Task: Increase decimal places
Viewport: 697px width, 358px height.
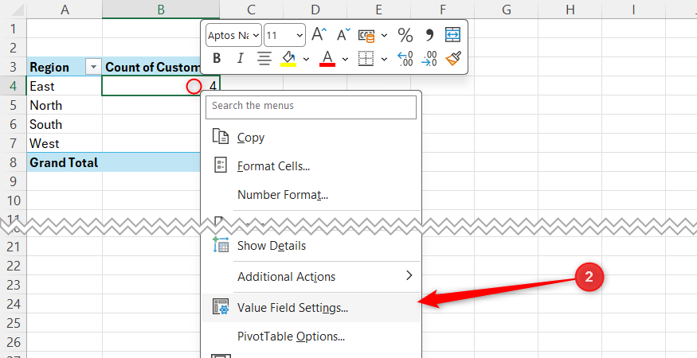Action: coord(405,58)
